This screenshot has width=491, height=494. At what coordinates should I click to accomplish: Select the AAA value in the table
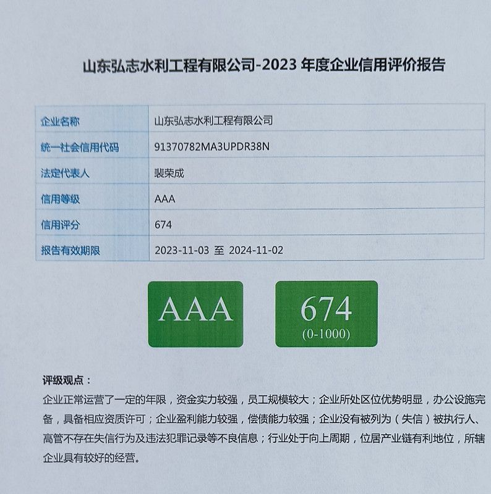164,199
